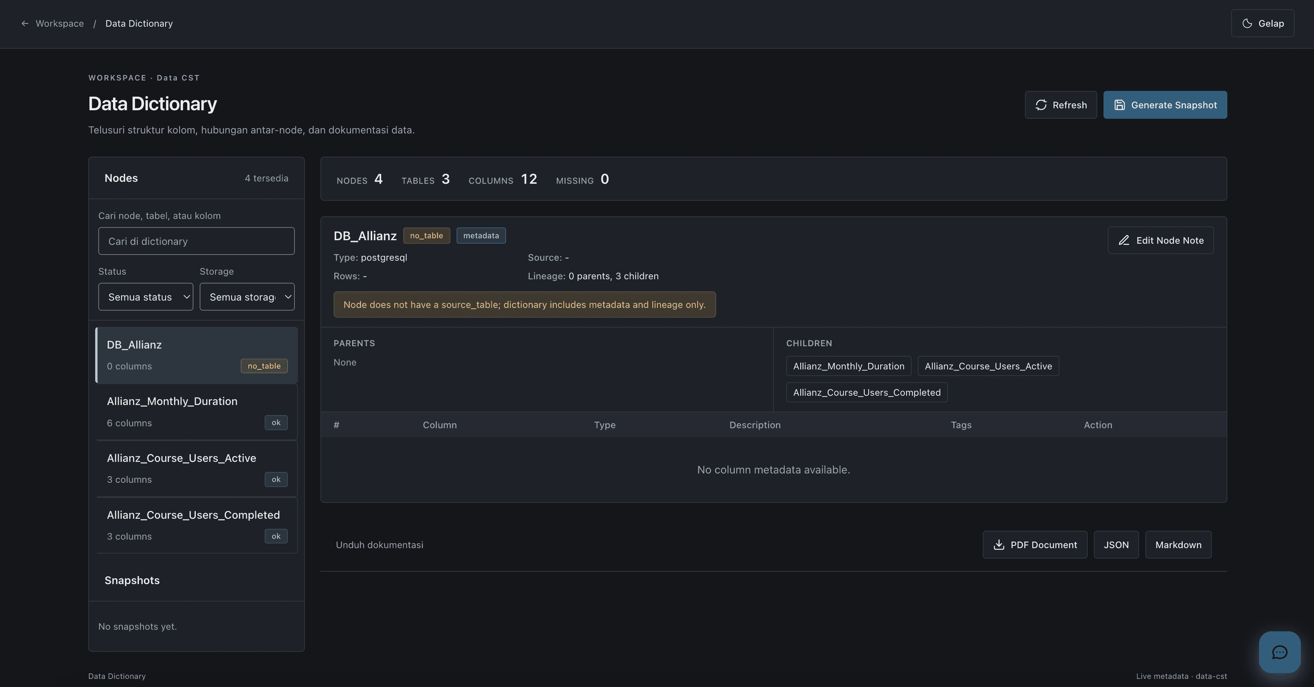The height and width of the screenshot is (687, 1314).
Task: Click the back arrow icon beside Workspace
Action: click(x=24, y=24)
